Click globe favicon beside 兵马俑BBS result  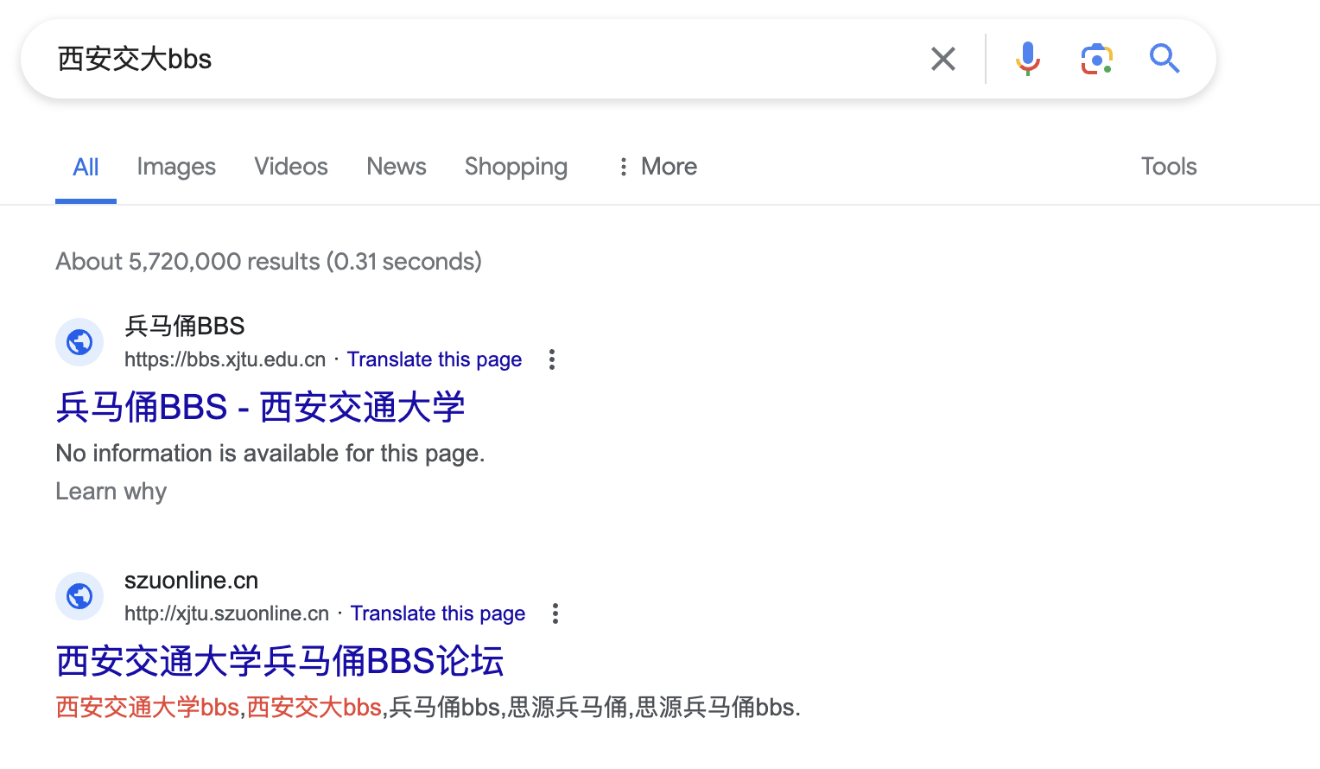tap(79, 342)
